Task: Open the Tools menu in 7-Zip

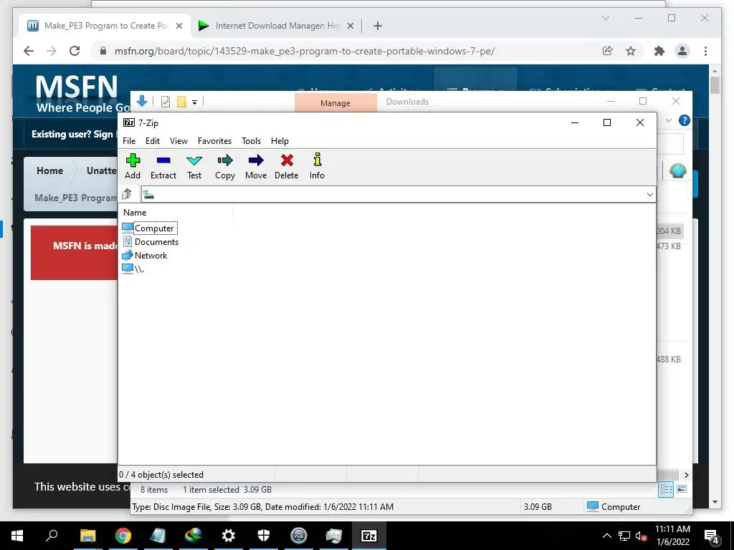Action: 251,141
